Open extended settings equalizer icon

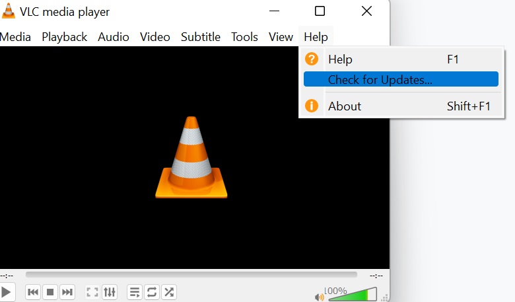pos(110,292)
